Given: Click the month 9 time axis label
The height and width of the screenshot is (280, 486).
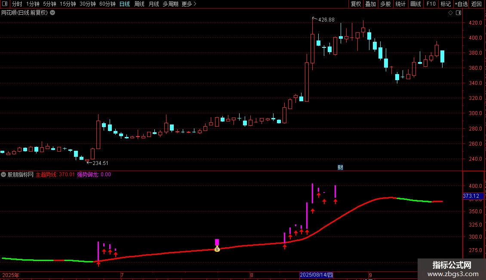Looking at the screenshot, I should point(370,275).
